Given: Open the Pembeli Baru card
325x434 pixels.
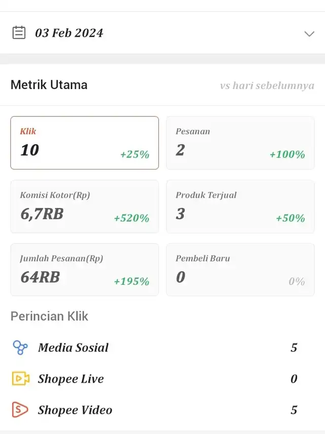Looking at the screenshot, I should 240,270.
